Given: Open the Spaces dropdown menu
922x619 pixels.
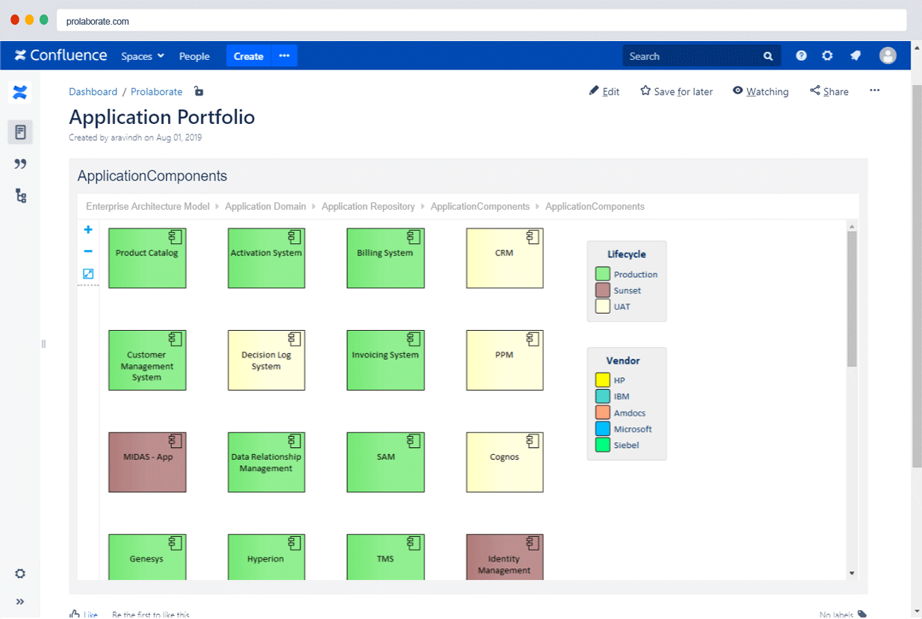Looking at the screenshot, I should [143, 56].
